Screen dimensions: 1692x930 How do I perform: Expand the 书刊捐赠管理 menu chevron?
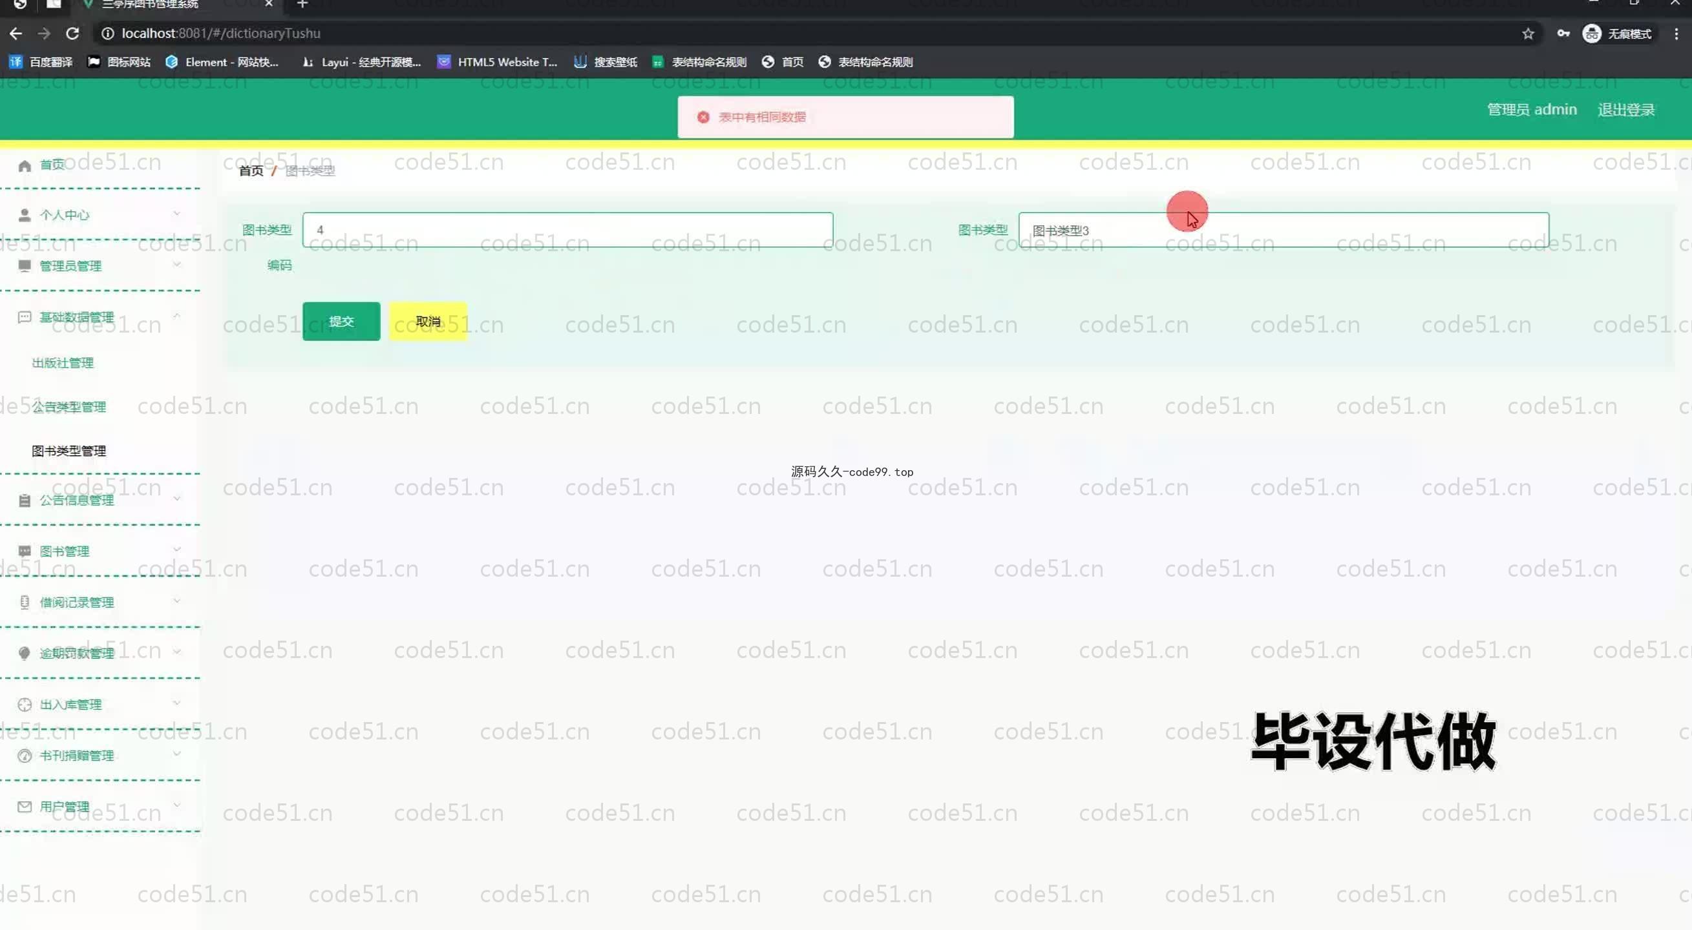pyautogui.click(x=176, y=754)
